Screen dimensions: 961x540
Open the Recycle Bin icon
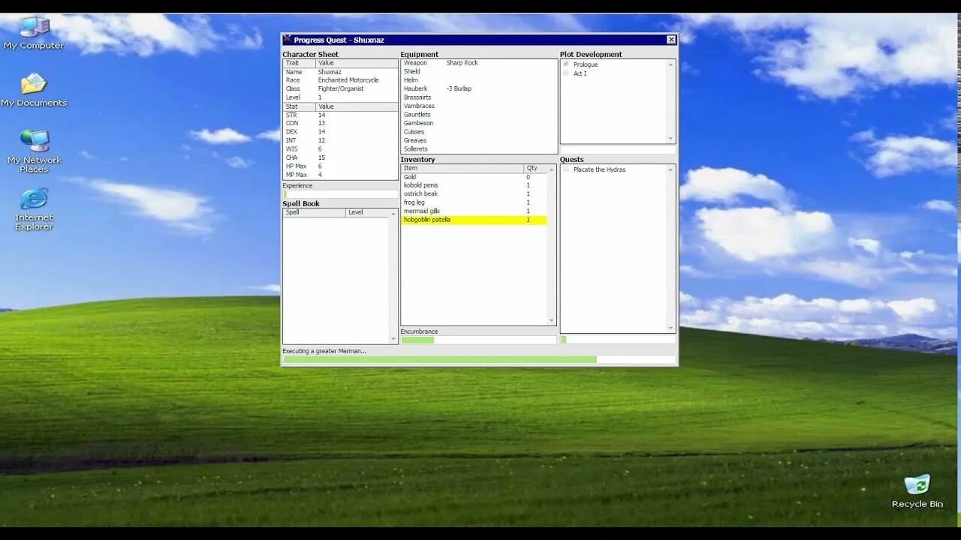[917, 491]
